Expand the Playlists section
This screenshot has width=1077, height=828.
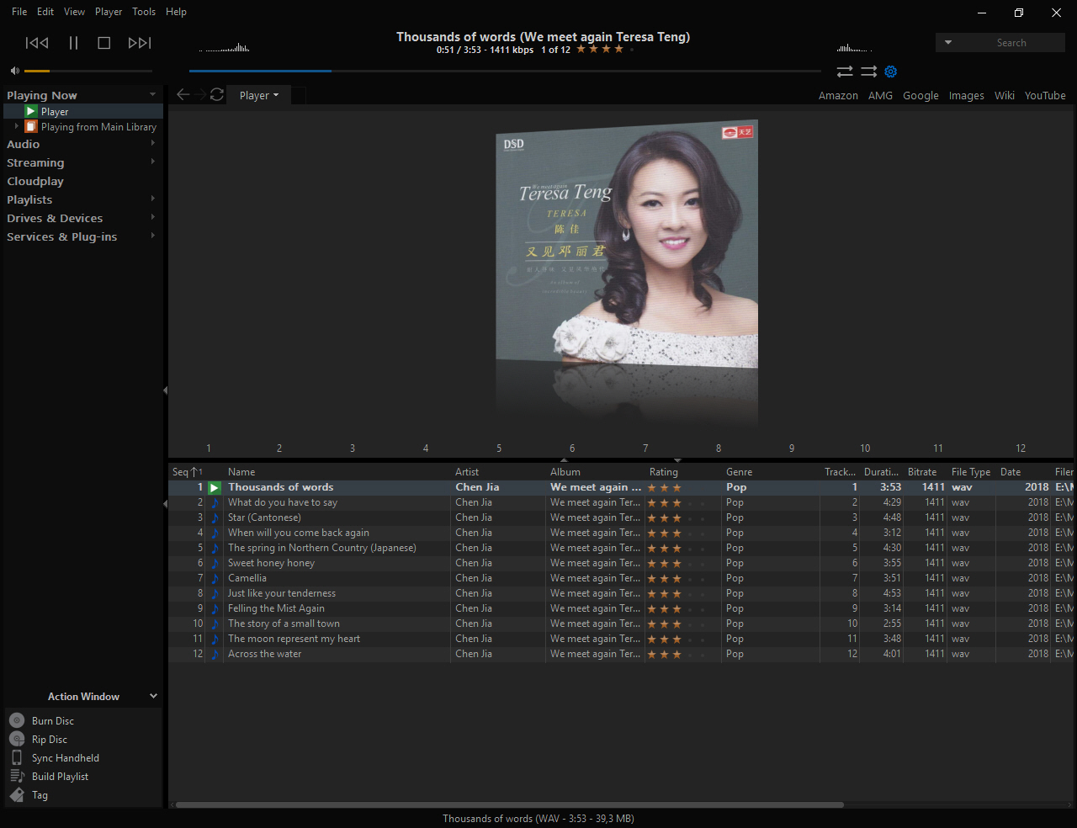(152, 199)
